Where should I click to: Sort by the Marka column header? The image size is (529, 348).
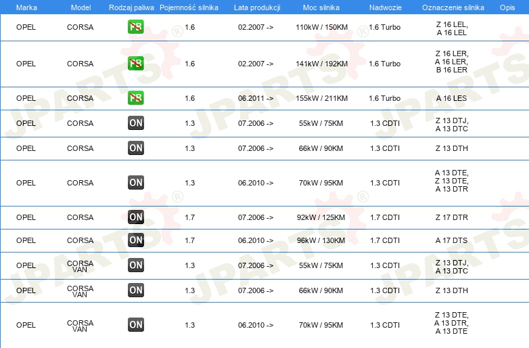(x=26, y=7)
